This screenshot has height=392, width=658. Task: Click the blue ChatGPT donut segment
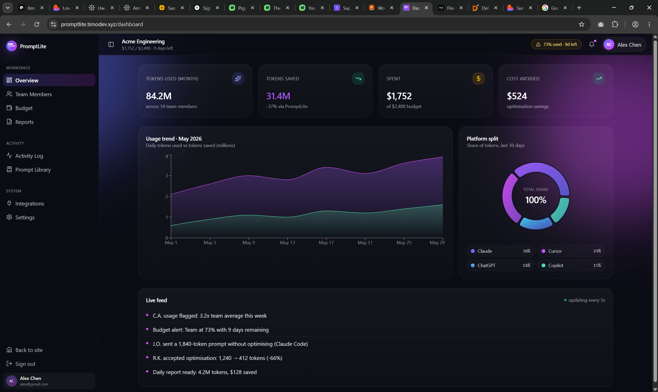tap(536, 224)
